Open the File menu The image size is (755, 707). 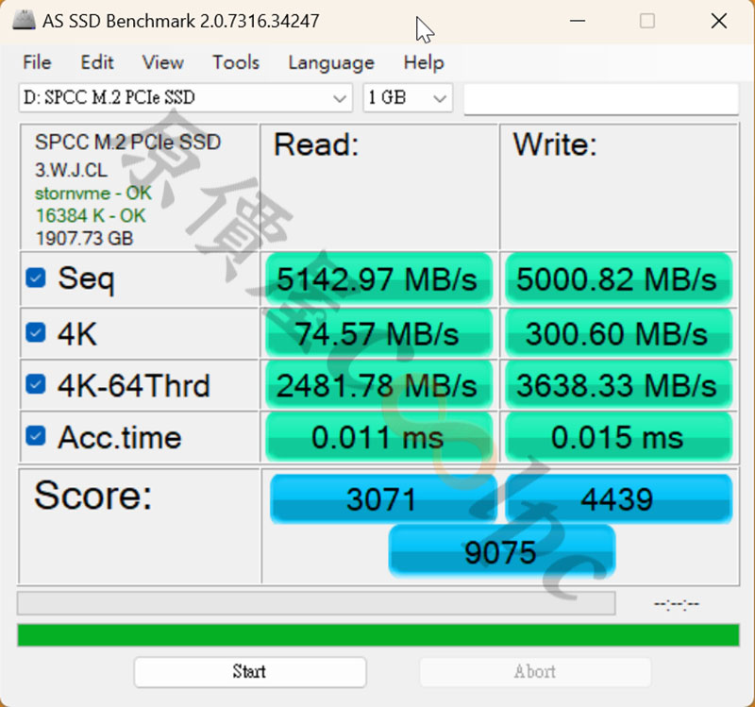[37, 62]
